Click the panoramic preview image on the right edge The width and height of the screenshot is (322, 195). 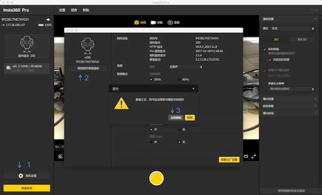[251, 88]
